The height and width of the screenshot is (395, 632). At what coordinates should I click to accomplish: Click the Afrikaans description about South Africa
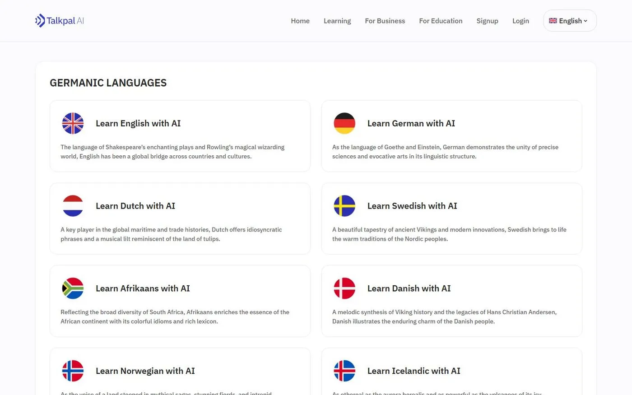[x=175, y=317]
